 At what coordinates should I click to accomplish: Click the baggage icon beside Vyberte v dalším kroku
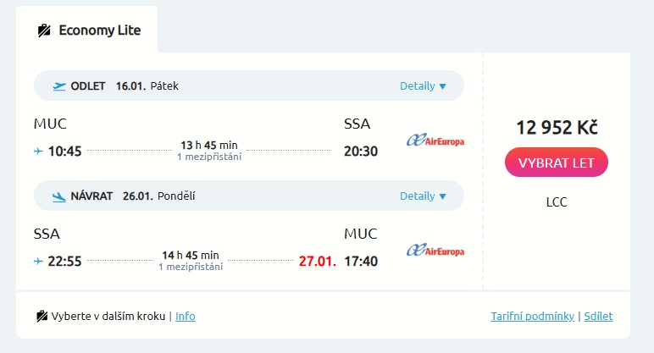[x=42, y=317]
